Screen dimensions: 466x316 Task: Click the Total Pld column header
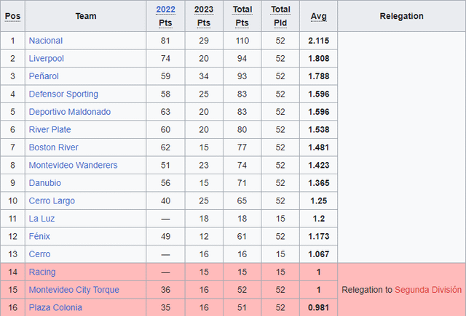280,16
